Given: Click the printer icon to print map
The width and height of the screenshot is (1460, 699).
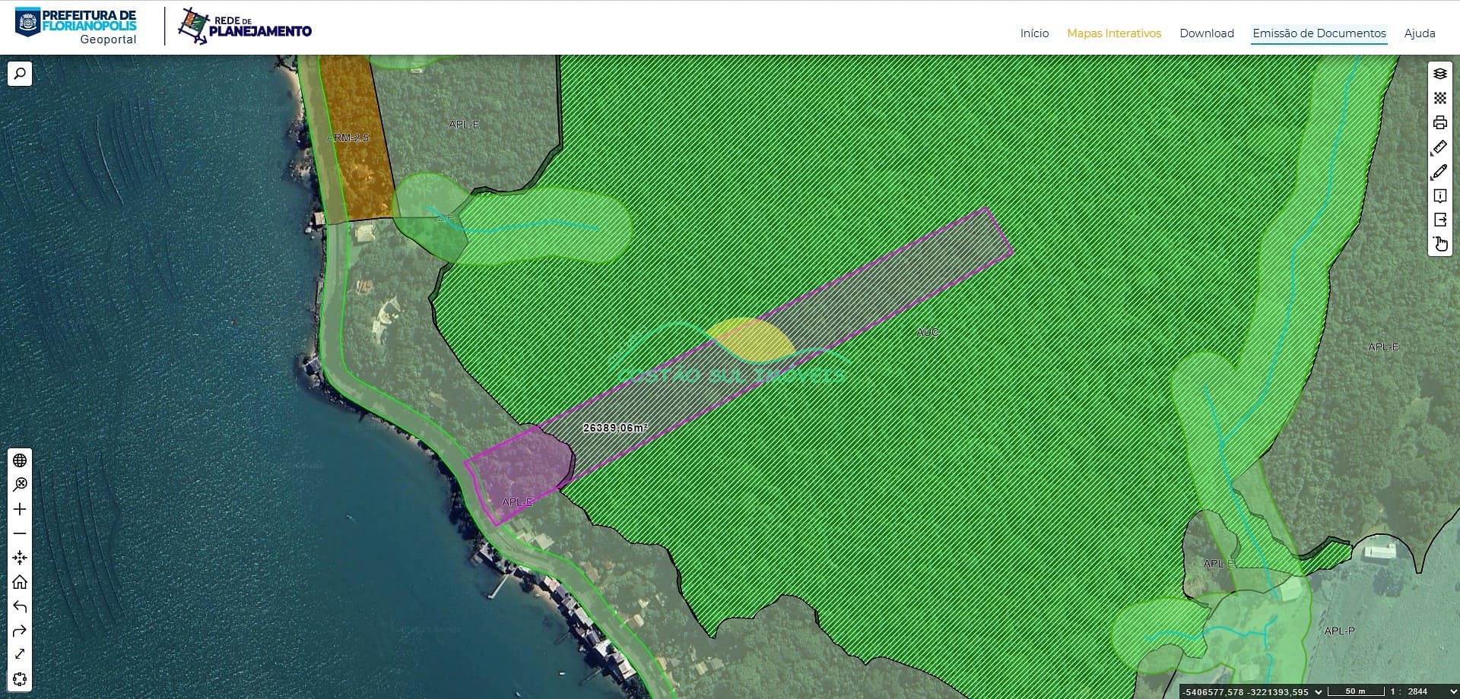Looking at the screenshot, I should tap(1439, 122).
